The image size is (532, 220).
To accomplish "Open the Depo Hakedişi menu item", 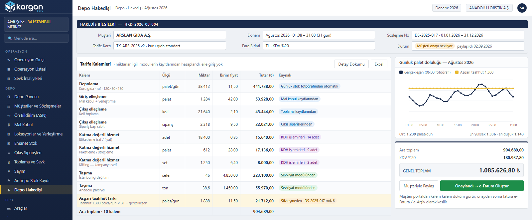I will 36,190.
